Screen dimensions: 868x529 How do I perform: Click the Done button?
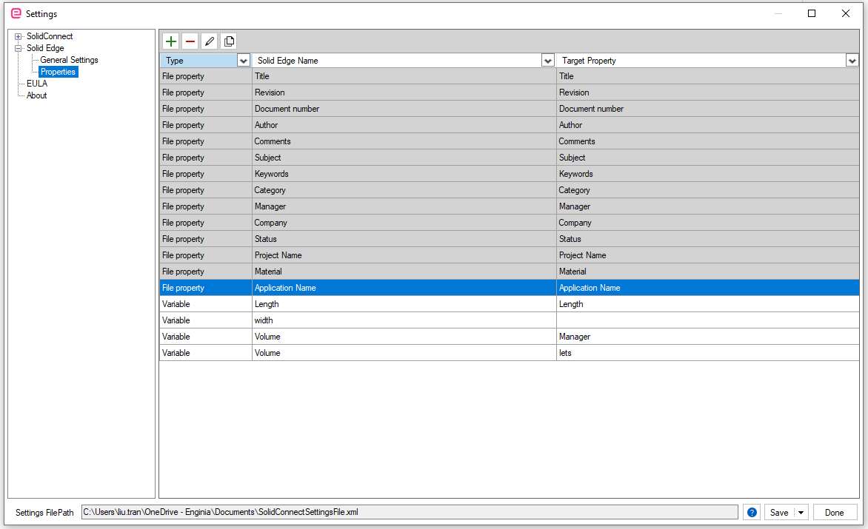pyautogui.click(x=834, y=513)
